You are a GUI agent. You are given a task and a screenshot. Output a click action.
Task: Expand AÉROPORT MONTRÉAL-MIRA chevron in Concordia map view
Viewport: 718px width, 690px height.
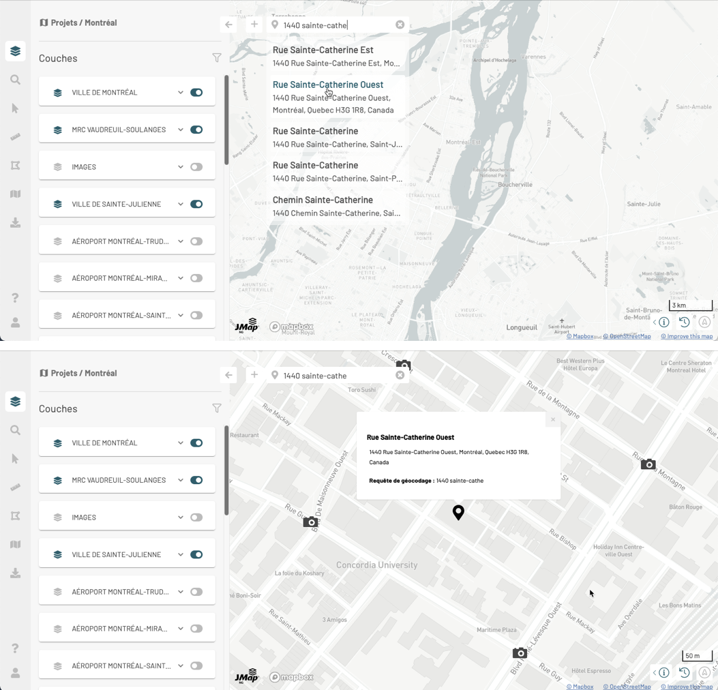pyautogui.click(x=181, y=629)
